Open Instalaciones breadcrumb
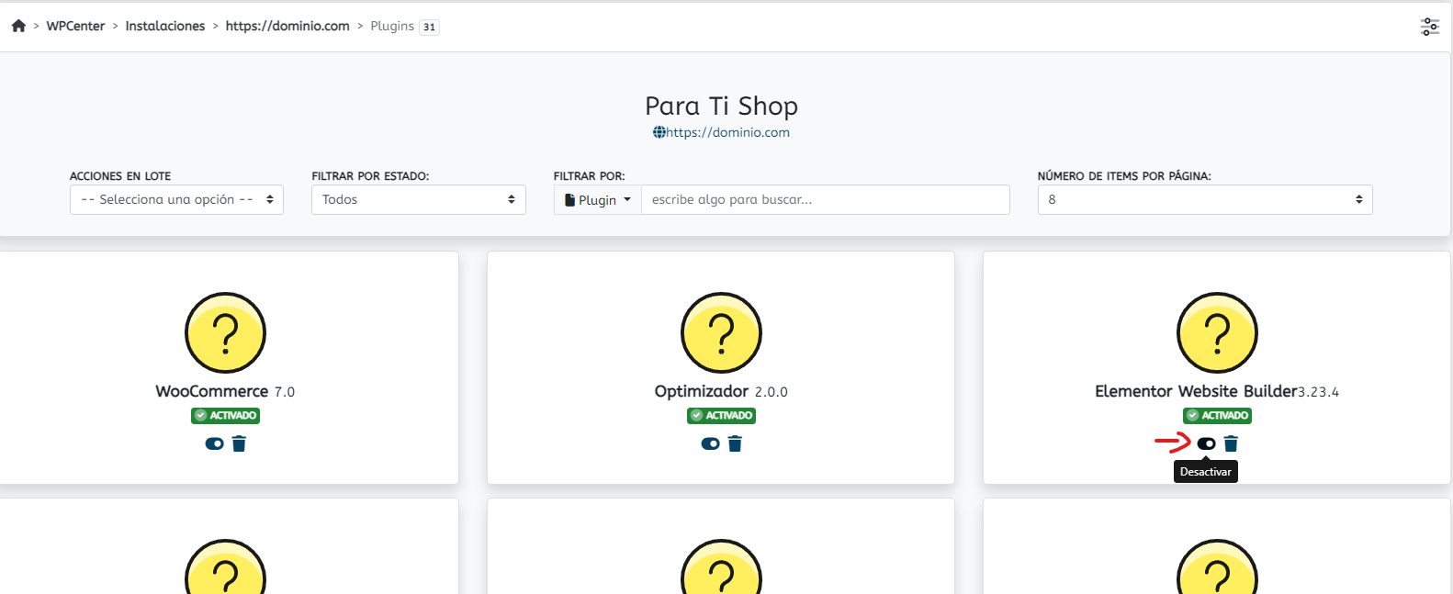1453x594 pixels. [x=165, y=26]
